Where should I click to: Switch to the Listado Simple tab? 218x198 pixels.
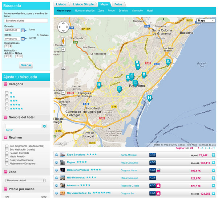(x=83, y=4)
